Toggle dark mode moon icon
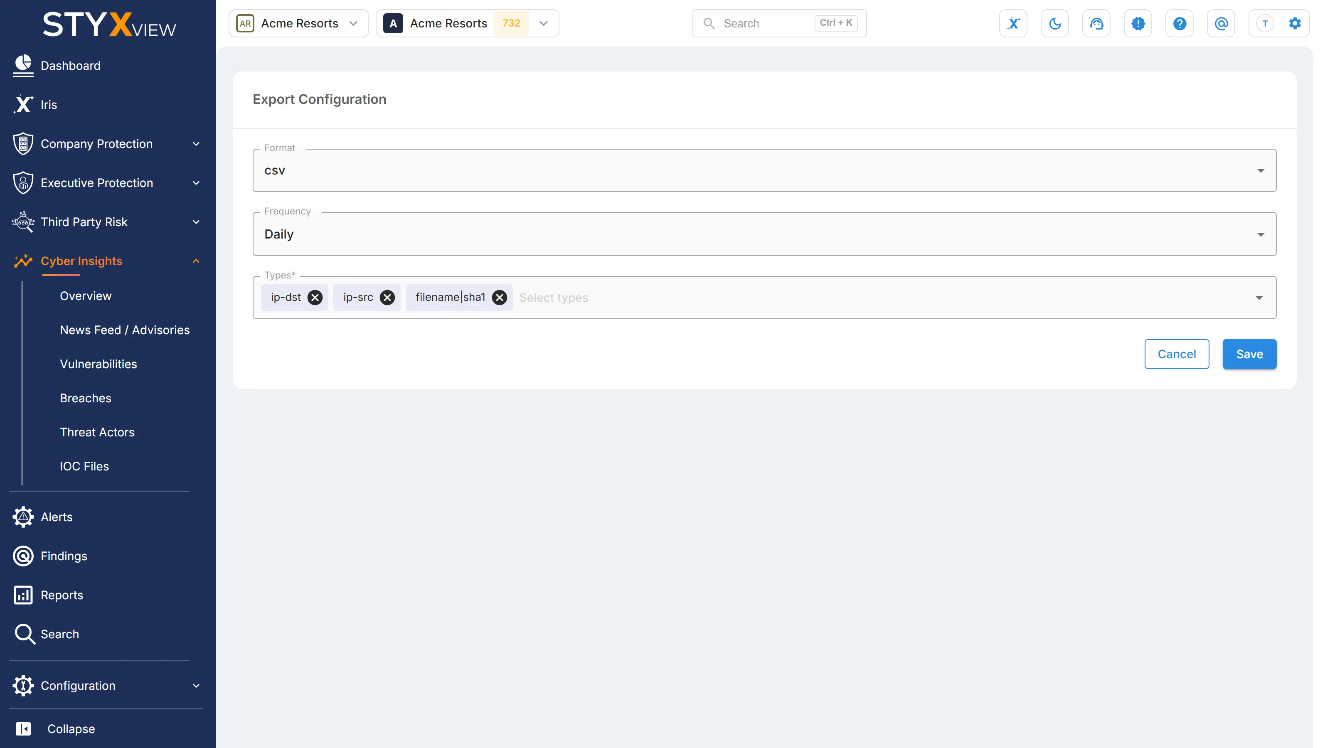 [1055, 23]
